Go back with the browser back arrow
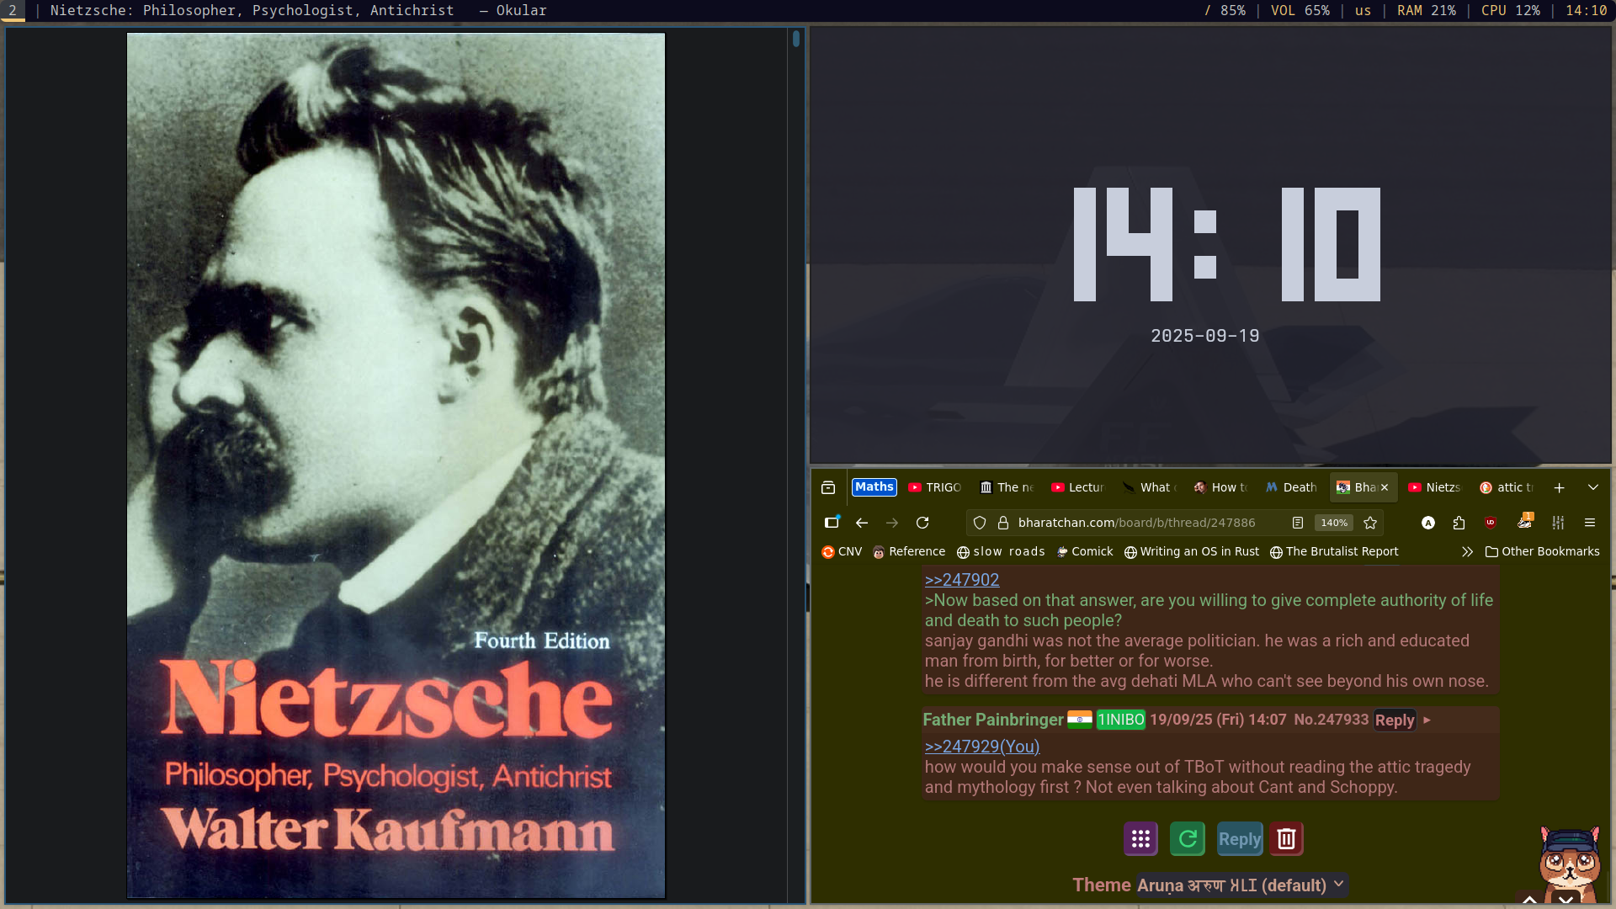 (862, 523)
